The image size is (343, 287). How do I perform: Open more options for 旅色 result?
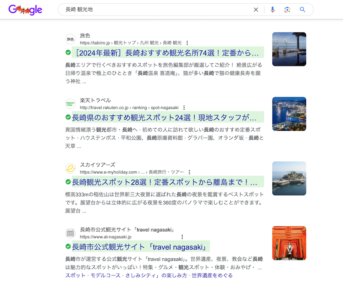point(187,43)
